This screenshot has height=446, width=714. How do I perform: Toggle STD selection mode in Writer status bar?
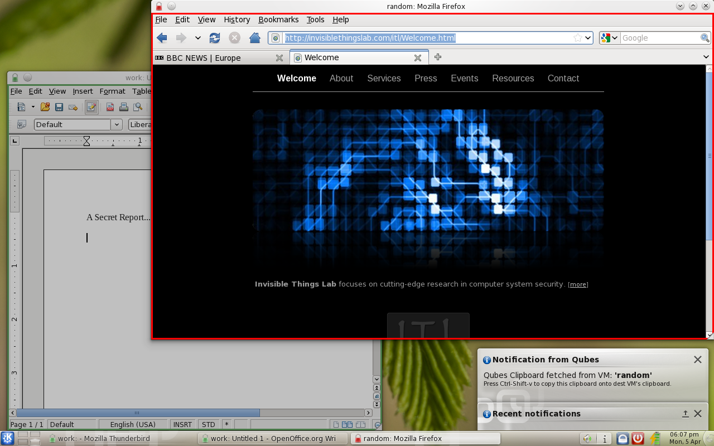tap(209, 424)
